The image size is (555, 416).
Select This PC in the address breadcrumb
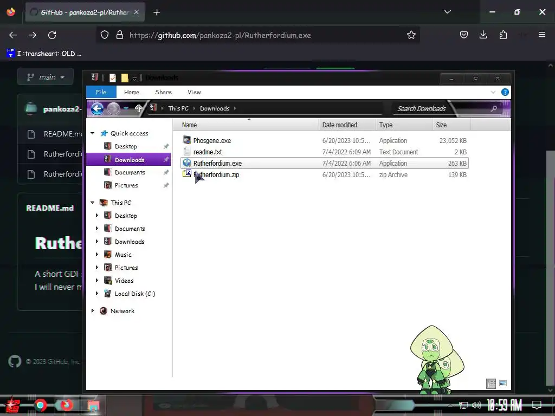click(x=178, y=108)
